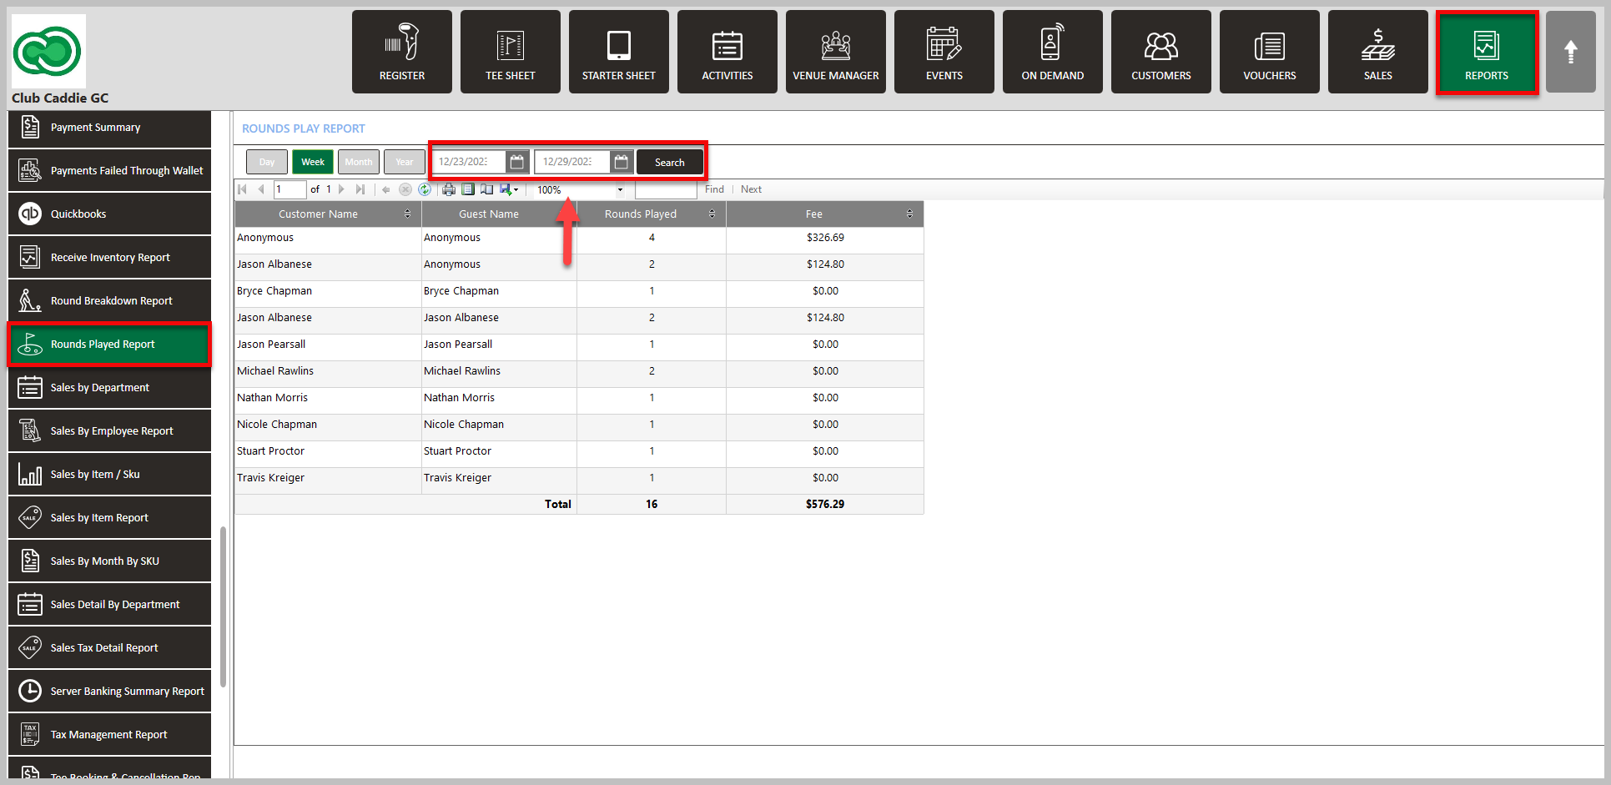Open the 100% zoom dropdown
1611x785 pixels.
580,189
